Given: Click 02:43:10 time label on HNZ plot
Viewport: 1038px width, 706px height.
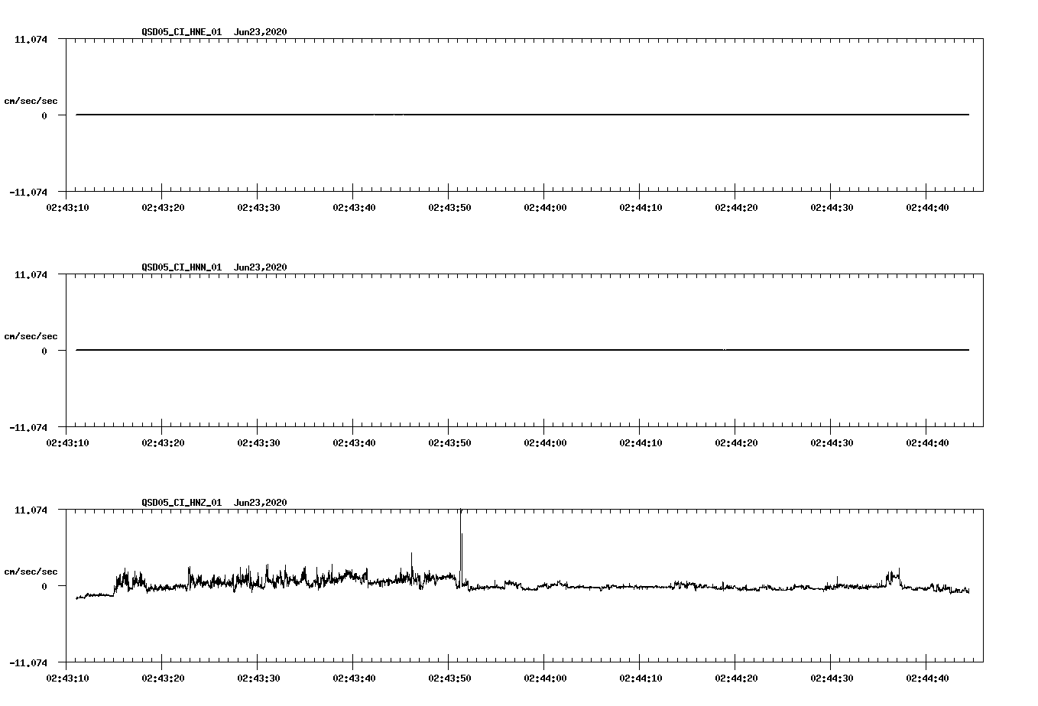Looking at the screenshot, I should [x=67, y=678].
